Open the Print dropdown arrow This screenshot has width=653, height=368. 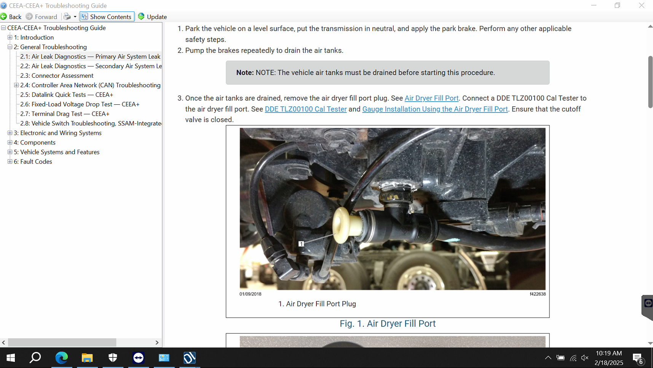[x=75, y=17]
